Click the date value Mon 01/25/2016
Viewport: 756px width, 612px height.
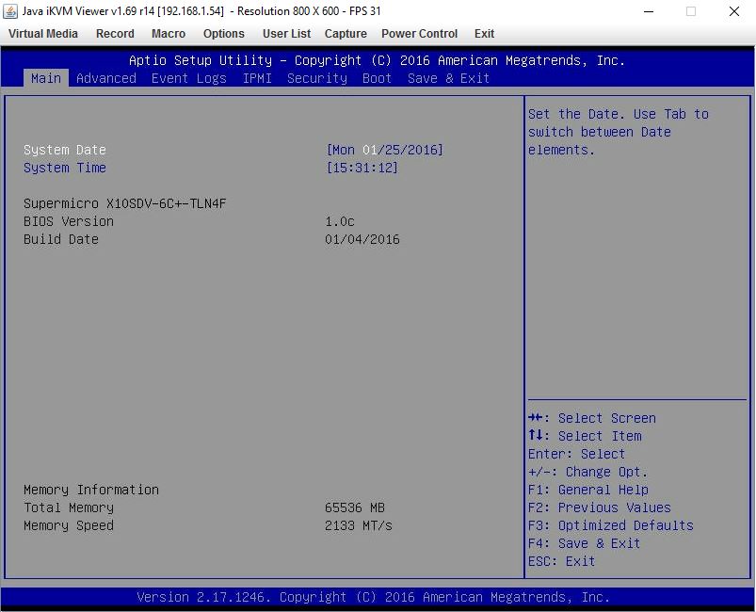(384, 150)
